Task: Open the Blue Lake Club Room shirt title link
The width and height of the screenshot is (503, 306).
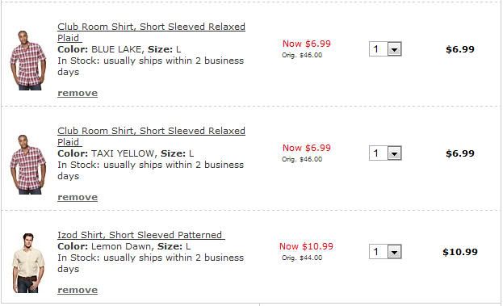Action: 151,32
